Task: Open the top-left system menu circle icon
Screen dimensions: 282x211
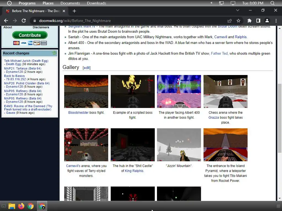Action: tap(9, 3)
